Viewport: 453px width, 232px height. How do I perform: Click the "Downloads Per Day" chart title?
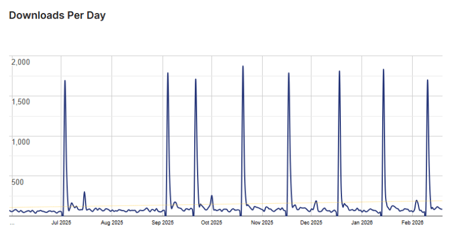[57, 16]
